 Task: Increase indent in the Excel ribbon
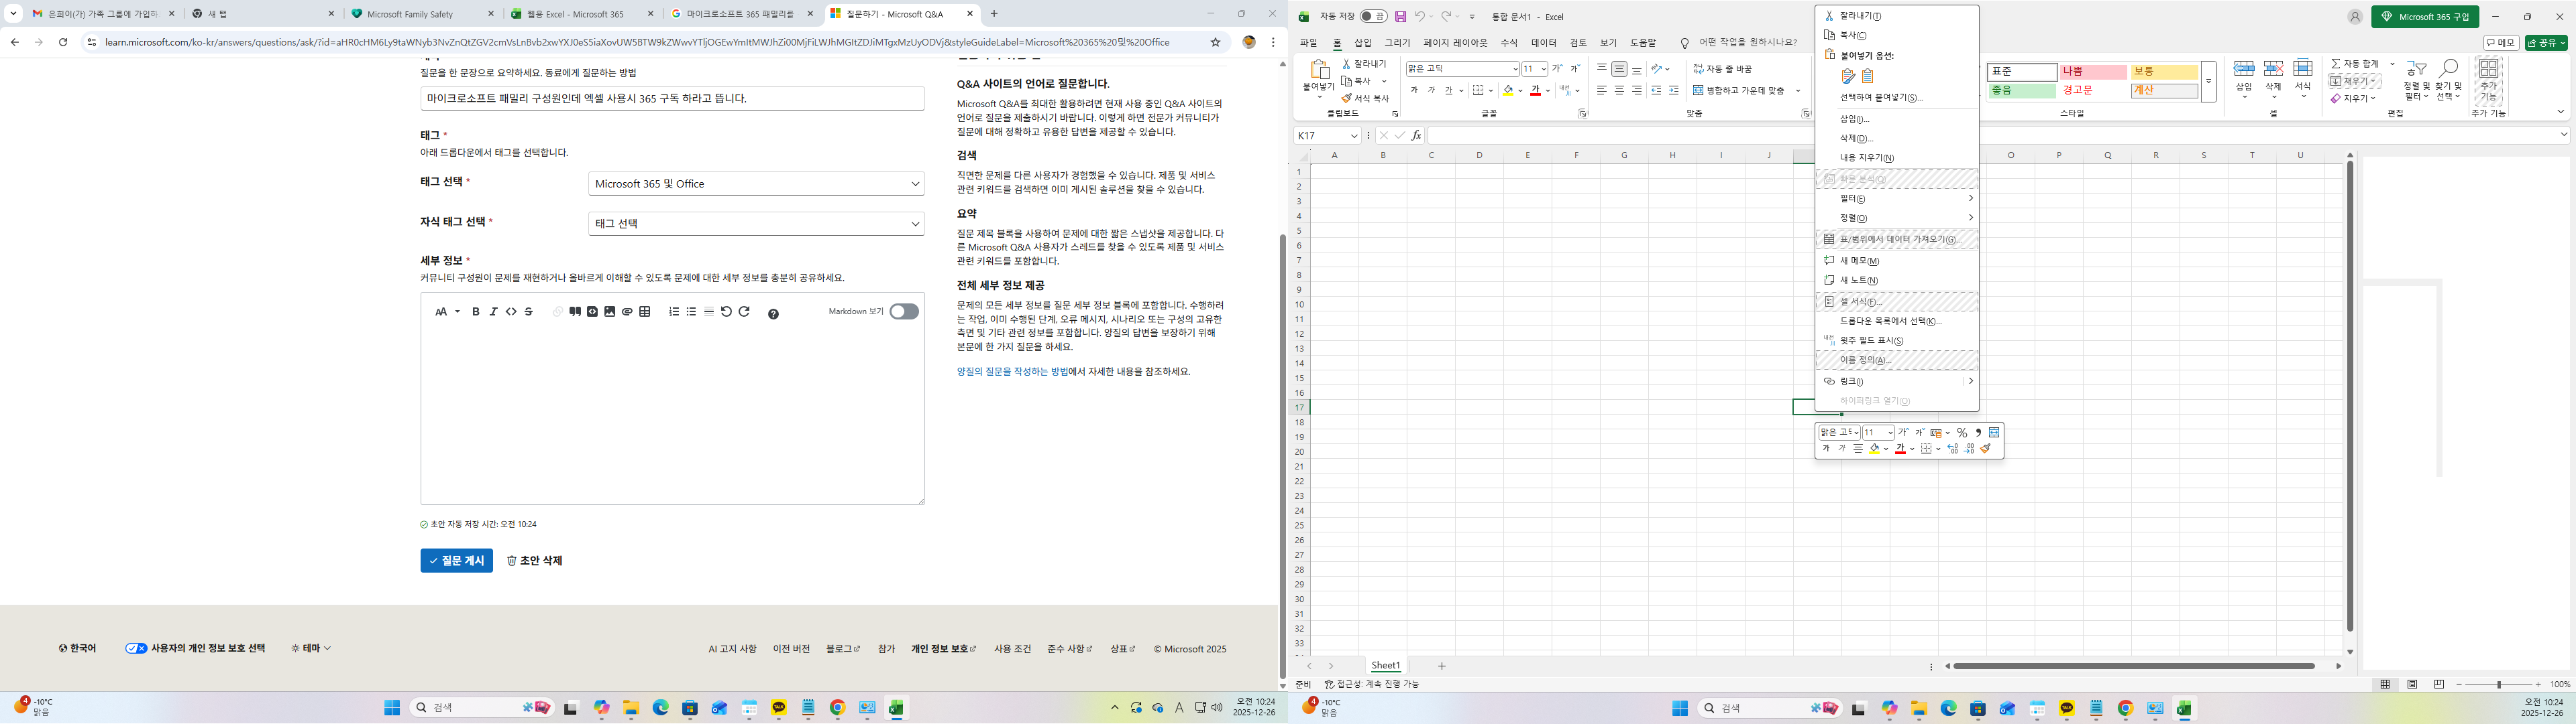click(1674, 90)
